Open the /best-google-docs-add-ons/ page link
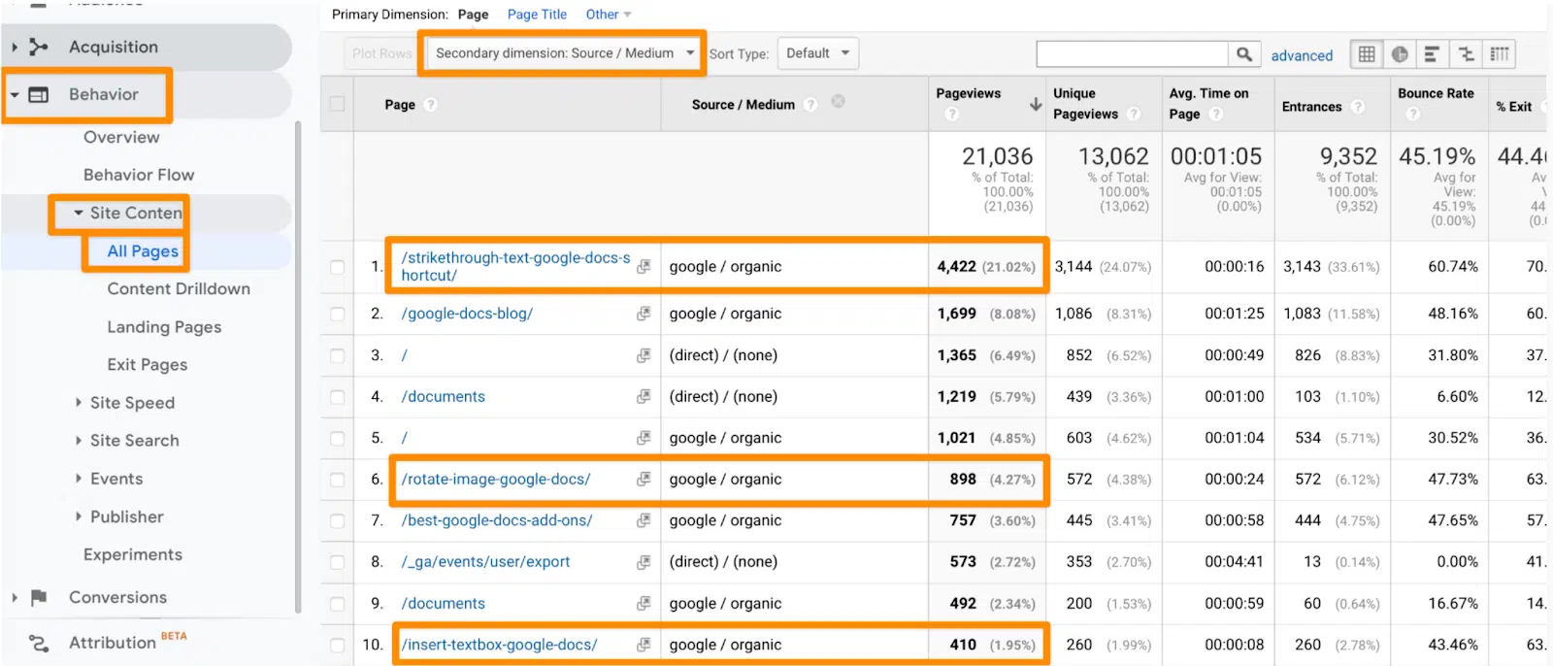 click(496, 520)
